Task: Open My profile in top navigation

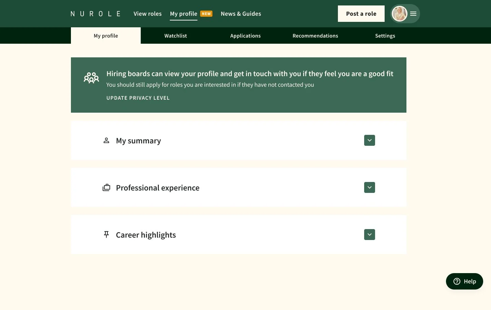Action: (x=183, y=14)
